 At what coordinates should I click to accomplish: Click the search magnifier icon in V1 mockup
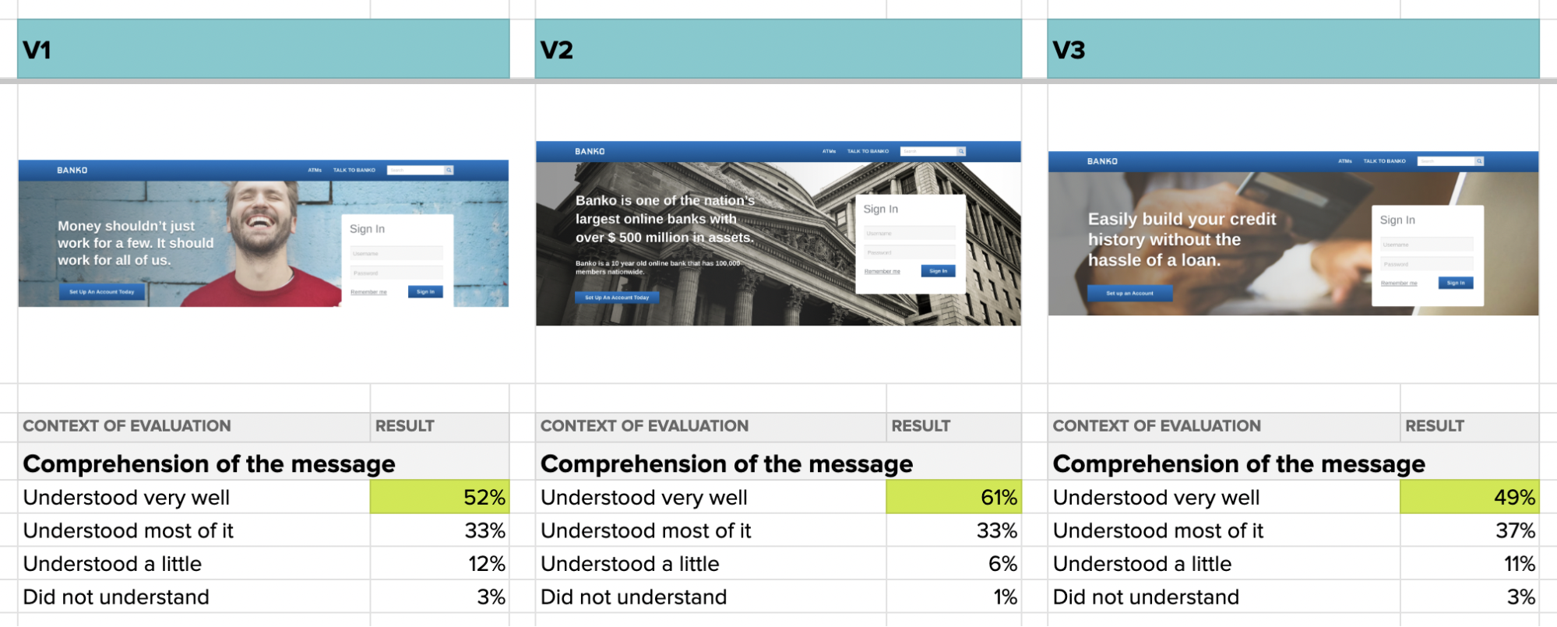pos(449,170)
